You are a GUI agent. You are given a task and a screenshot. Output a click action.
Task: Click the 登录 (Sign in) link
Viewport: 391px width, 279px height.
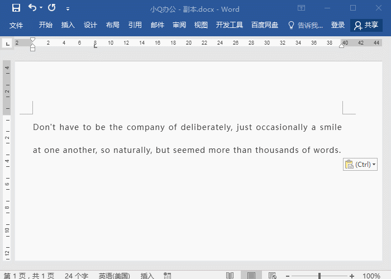click(337, 25)
